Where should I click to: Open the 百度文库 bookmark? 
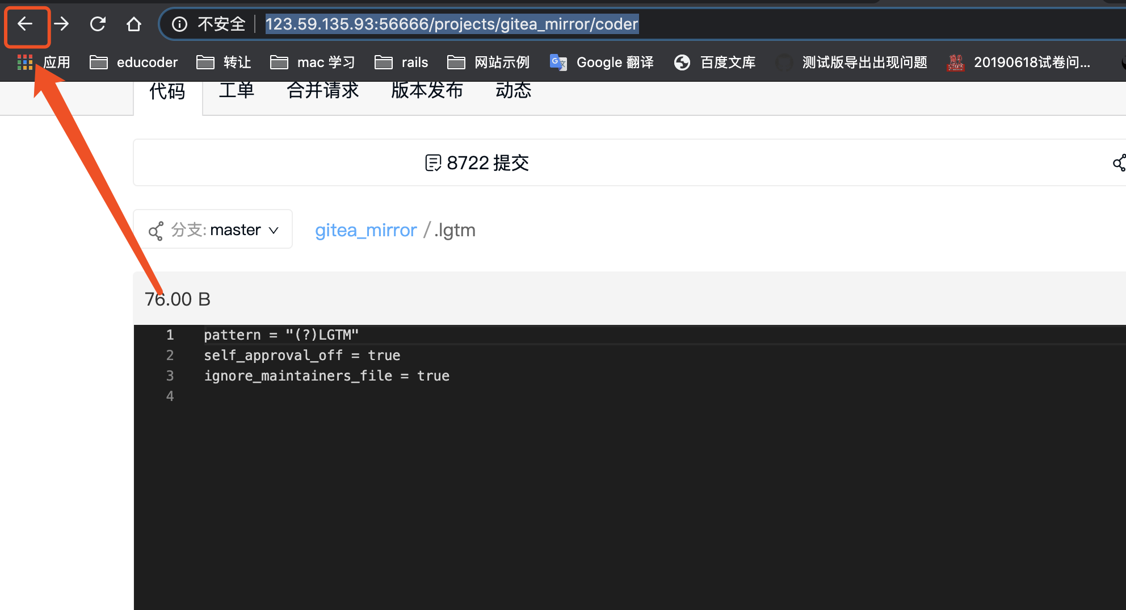pos(715,62)
